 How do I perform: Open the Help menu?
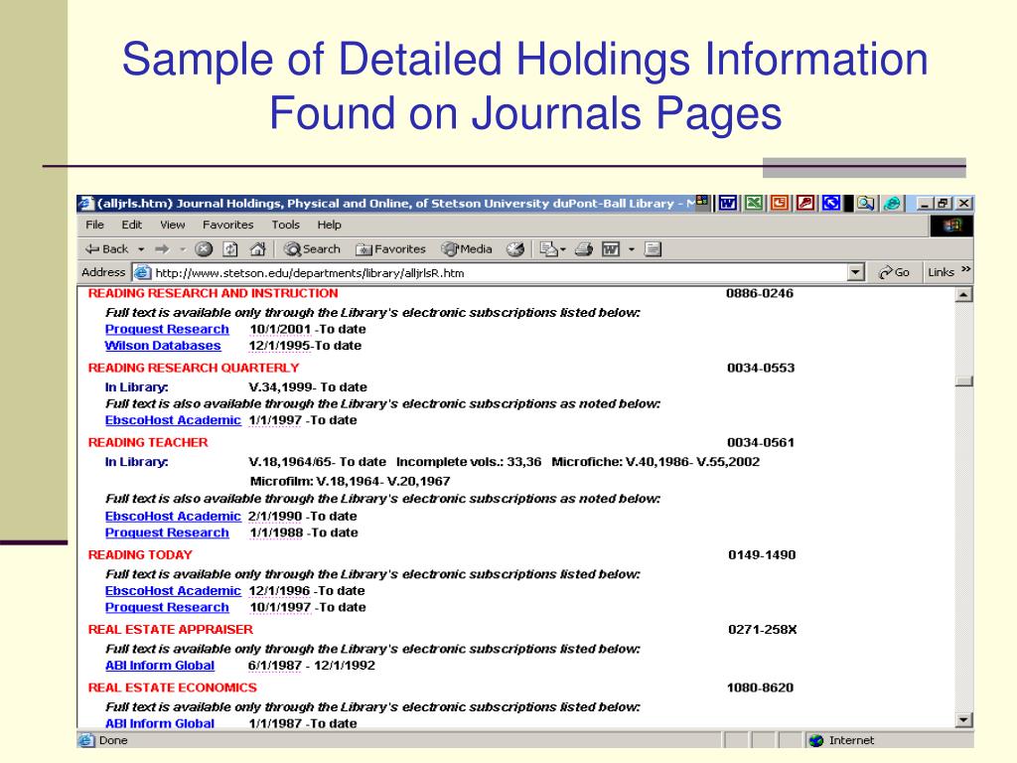(329, 226)
